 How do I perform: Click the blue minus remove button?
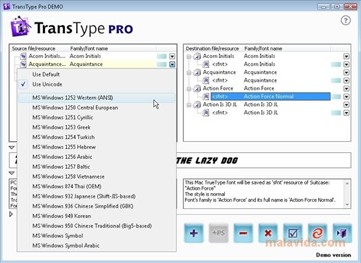click(x=243, y=233)
